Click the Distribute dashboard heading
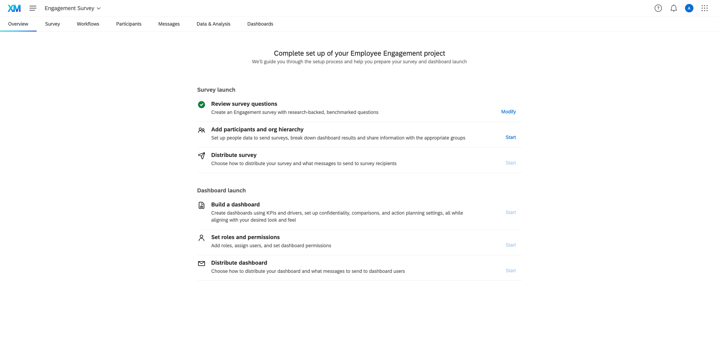Viewport: 719px width, 362px height. (x=239, y=263)
